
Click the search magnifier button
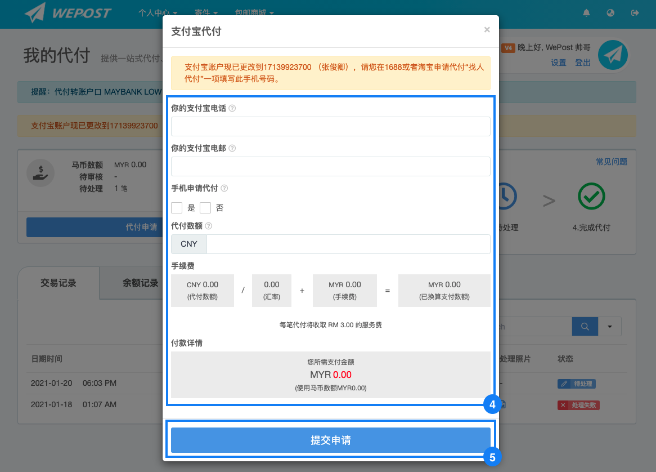585,326
